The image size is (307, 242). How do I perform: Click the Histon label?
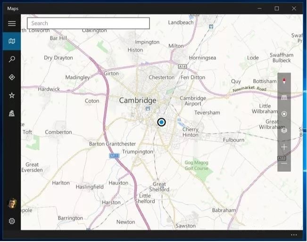click(135, 50)
